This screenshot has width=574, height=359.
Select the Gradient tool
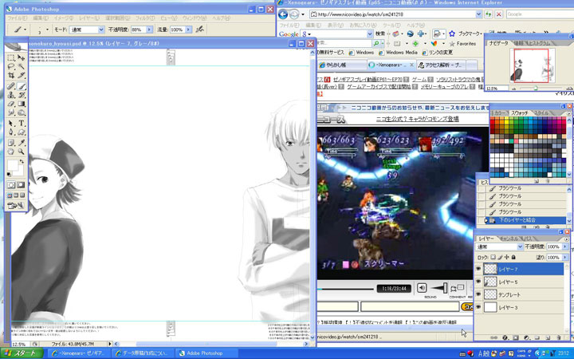[22, 105]
